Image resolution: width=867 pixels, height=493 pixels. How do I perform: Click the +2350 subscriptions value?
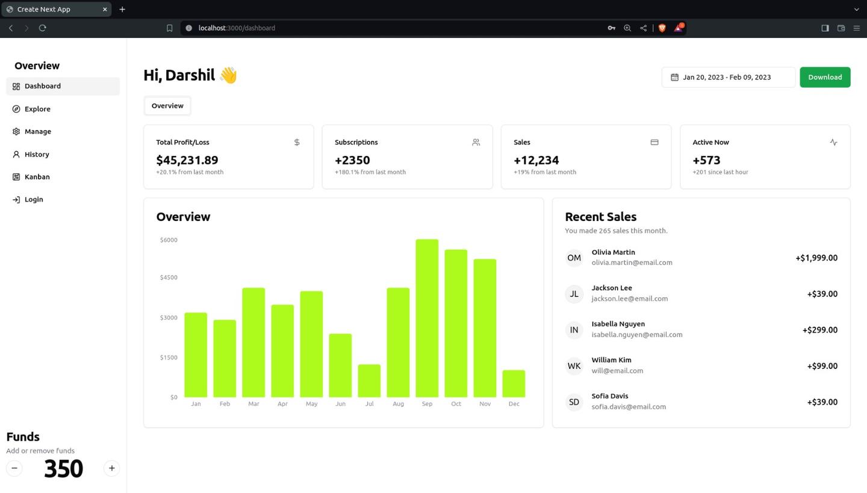(x=352, y=160)
